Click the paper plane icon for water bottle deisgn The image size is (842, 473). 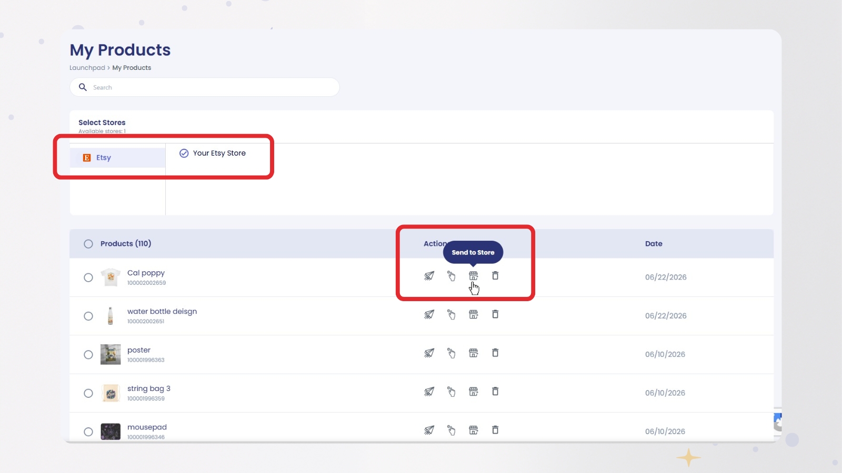coord(429,314)
